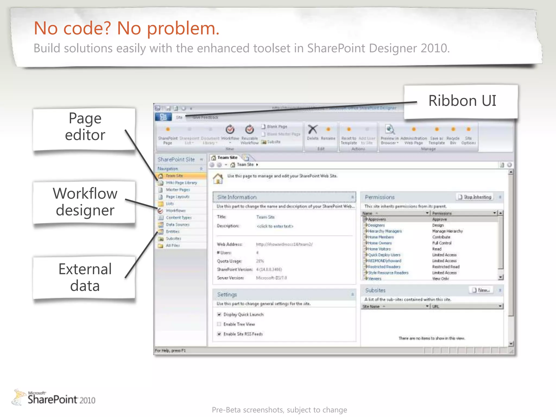Select Hierarchy Managers in Permissions list
The height and width of the screenshot is (417, 556).
(430, 231)
